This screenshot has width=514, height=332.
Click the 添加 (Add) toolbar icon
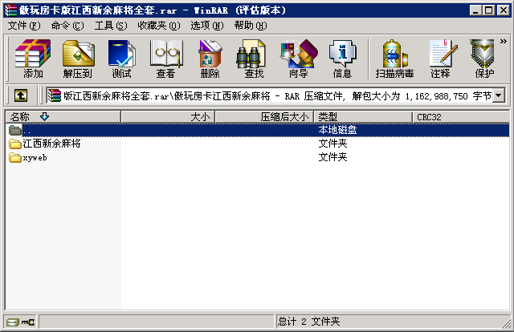point(33,59)
